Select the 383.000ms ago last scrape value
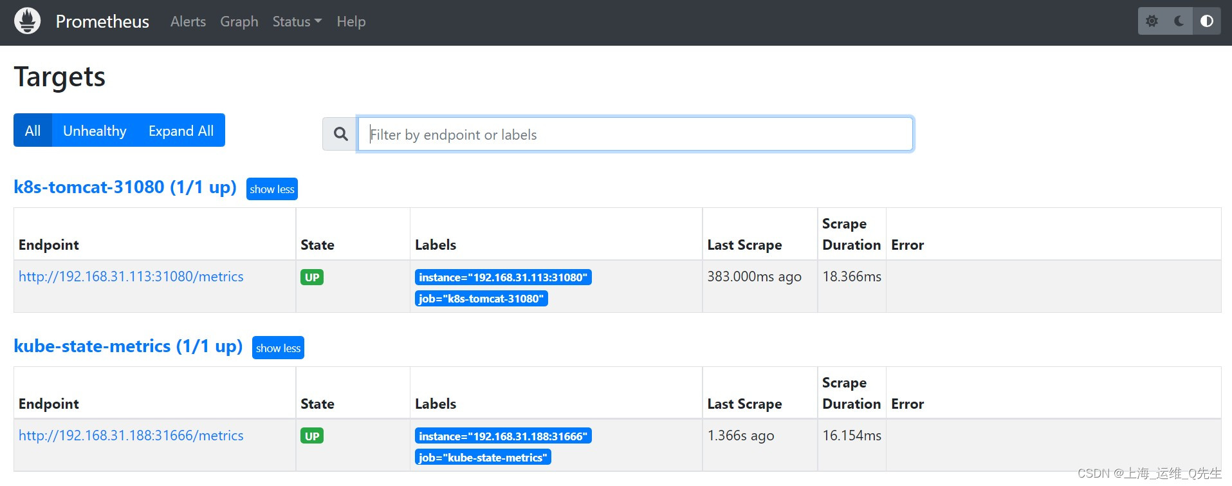1232x486 pixels. tap(755, 276)
